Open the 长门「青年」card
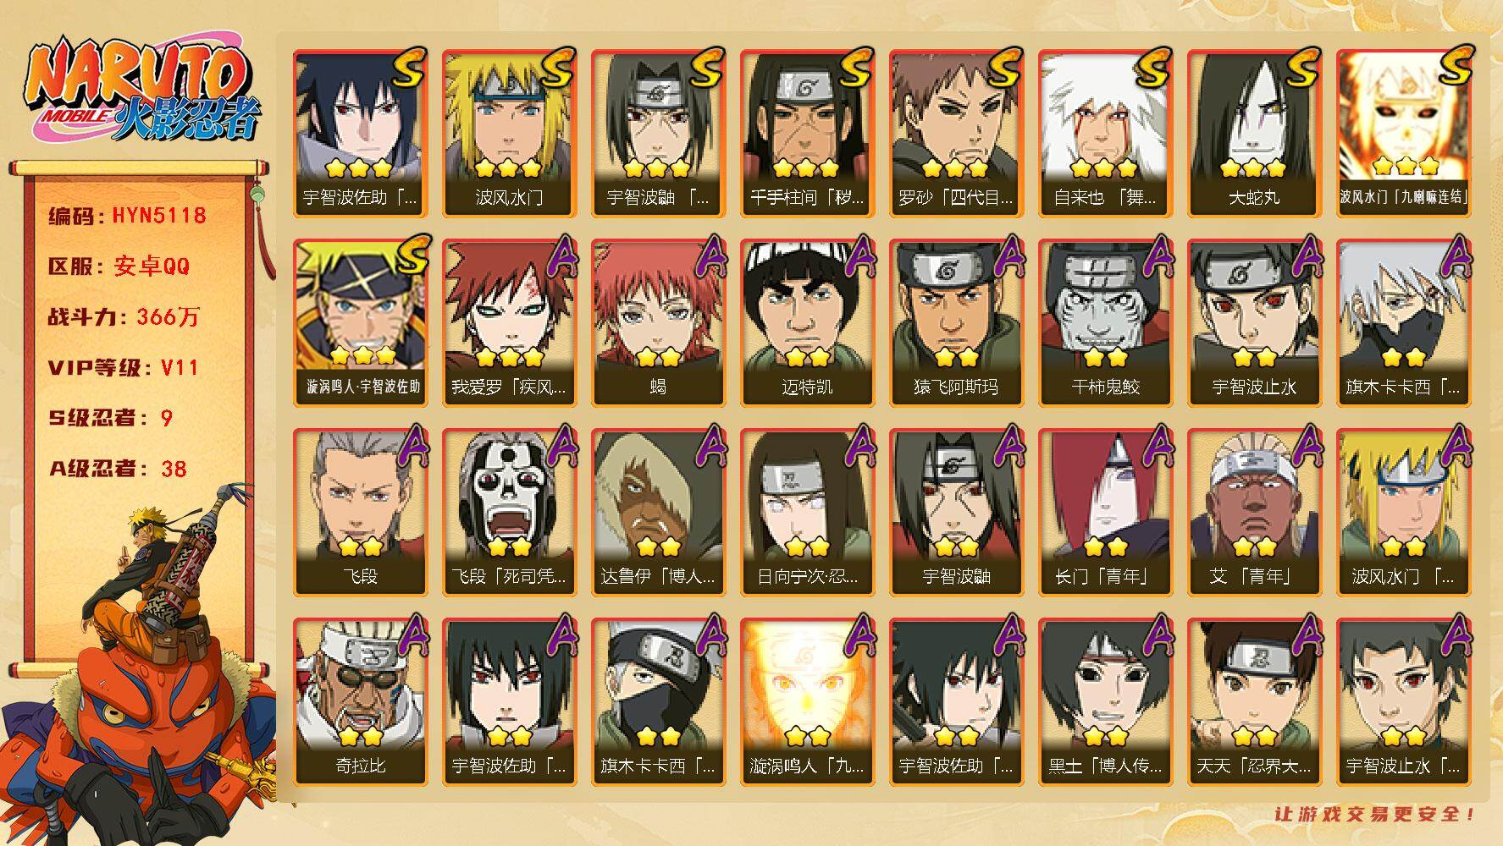This screenshot has height=846, width=1503. coord(1105,512)
